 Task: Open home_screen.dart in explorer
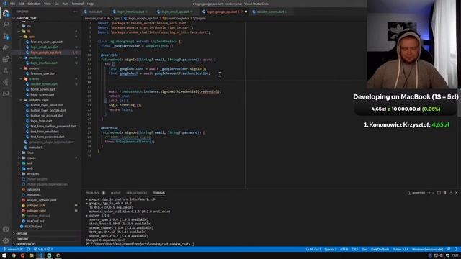click(x=43, y=89)
